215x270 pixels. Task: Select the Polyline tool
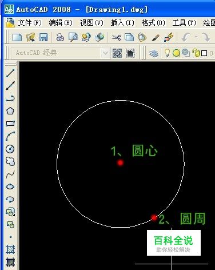point(10,98)
